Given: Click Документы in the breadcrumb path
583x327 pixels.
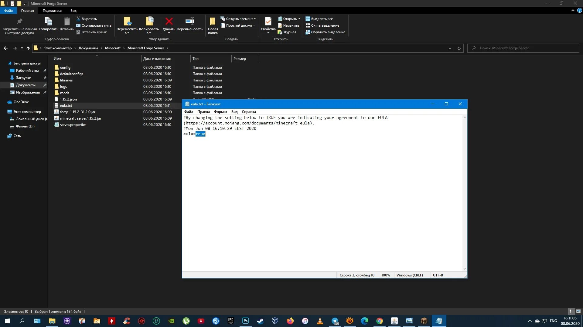Looking at the screenshot, I should 88,48.
